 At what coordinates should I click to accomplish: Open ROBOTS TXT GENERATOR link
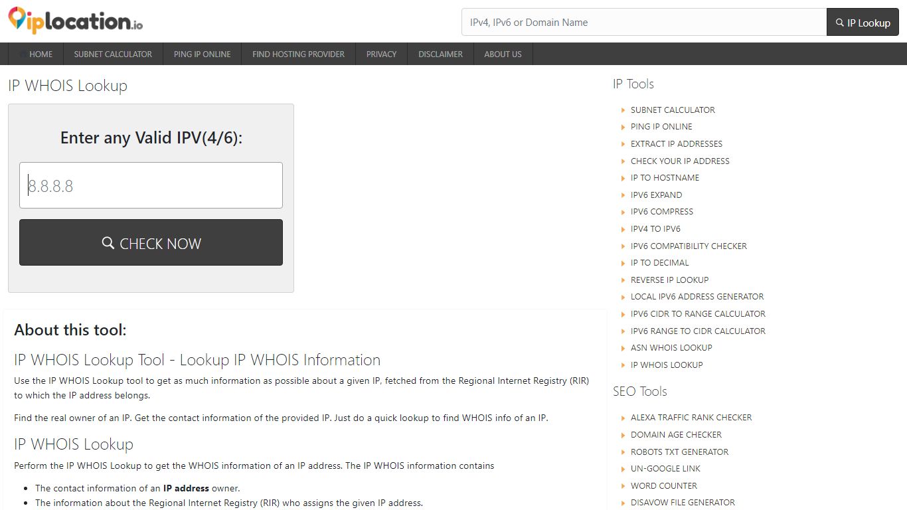pyautogui.click(x=679, y=452)
